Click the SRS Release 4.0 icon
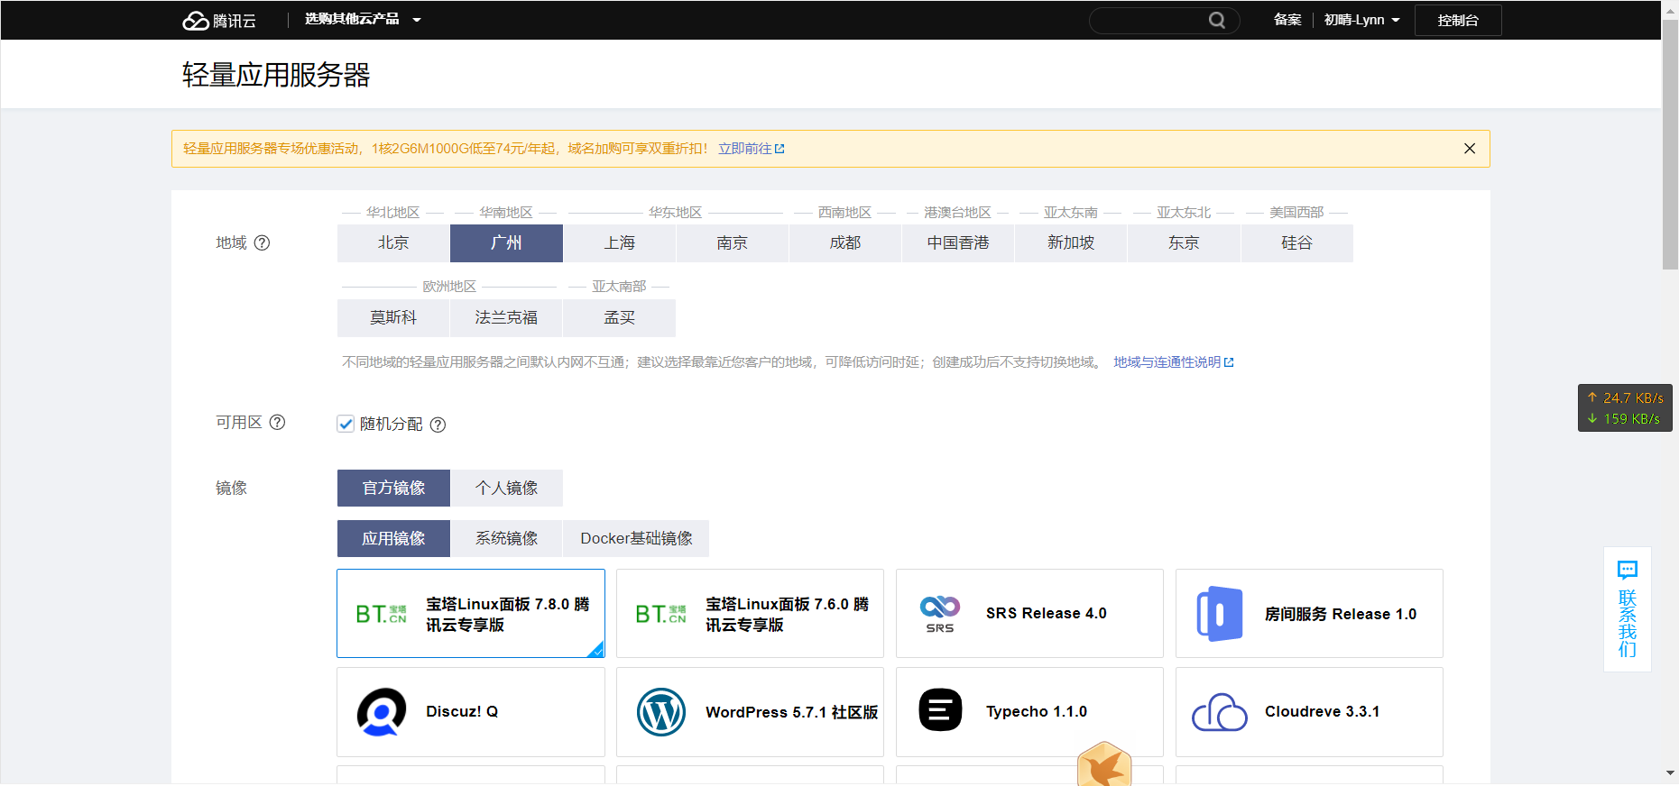The height and width of the screenshot is (786, 1679). (940, 614)
